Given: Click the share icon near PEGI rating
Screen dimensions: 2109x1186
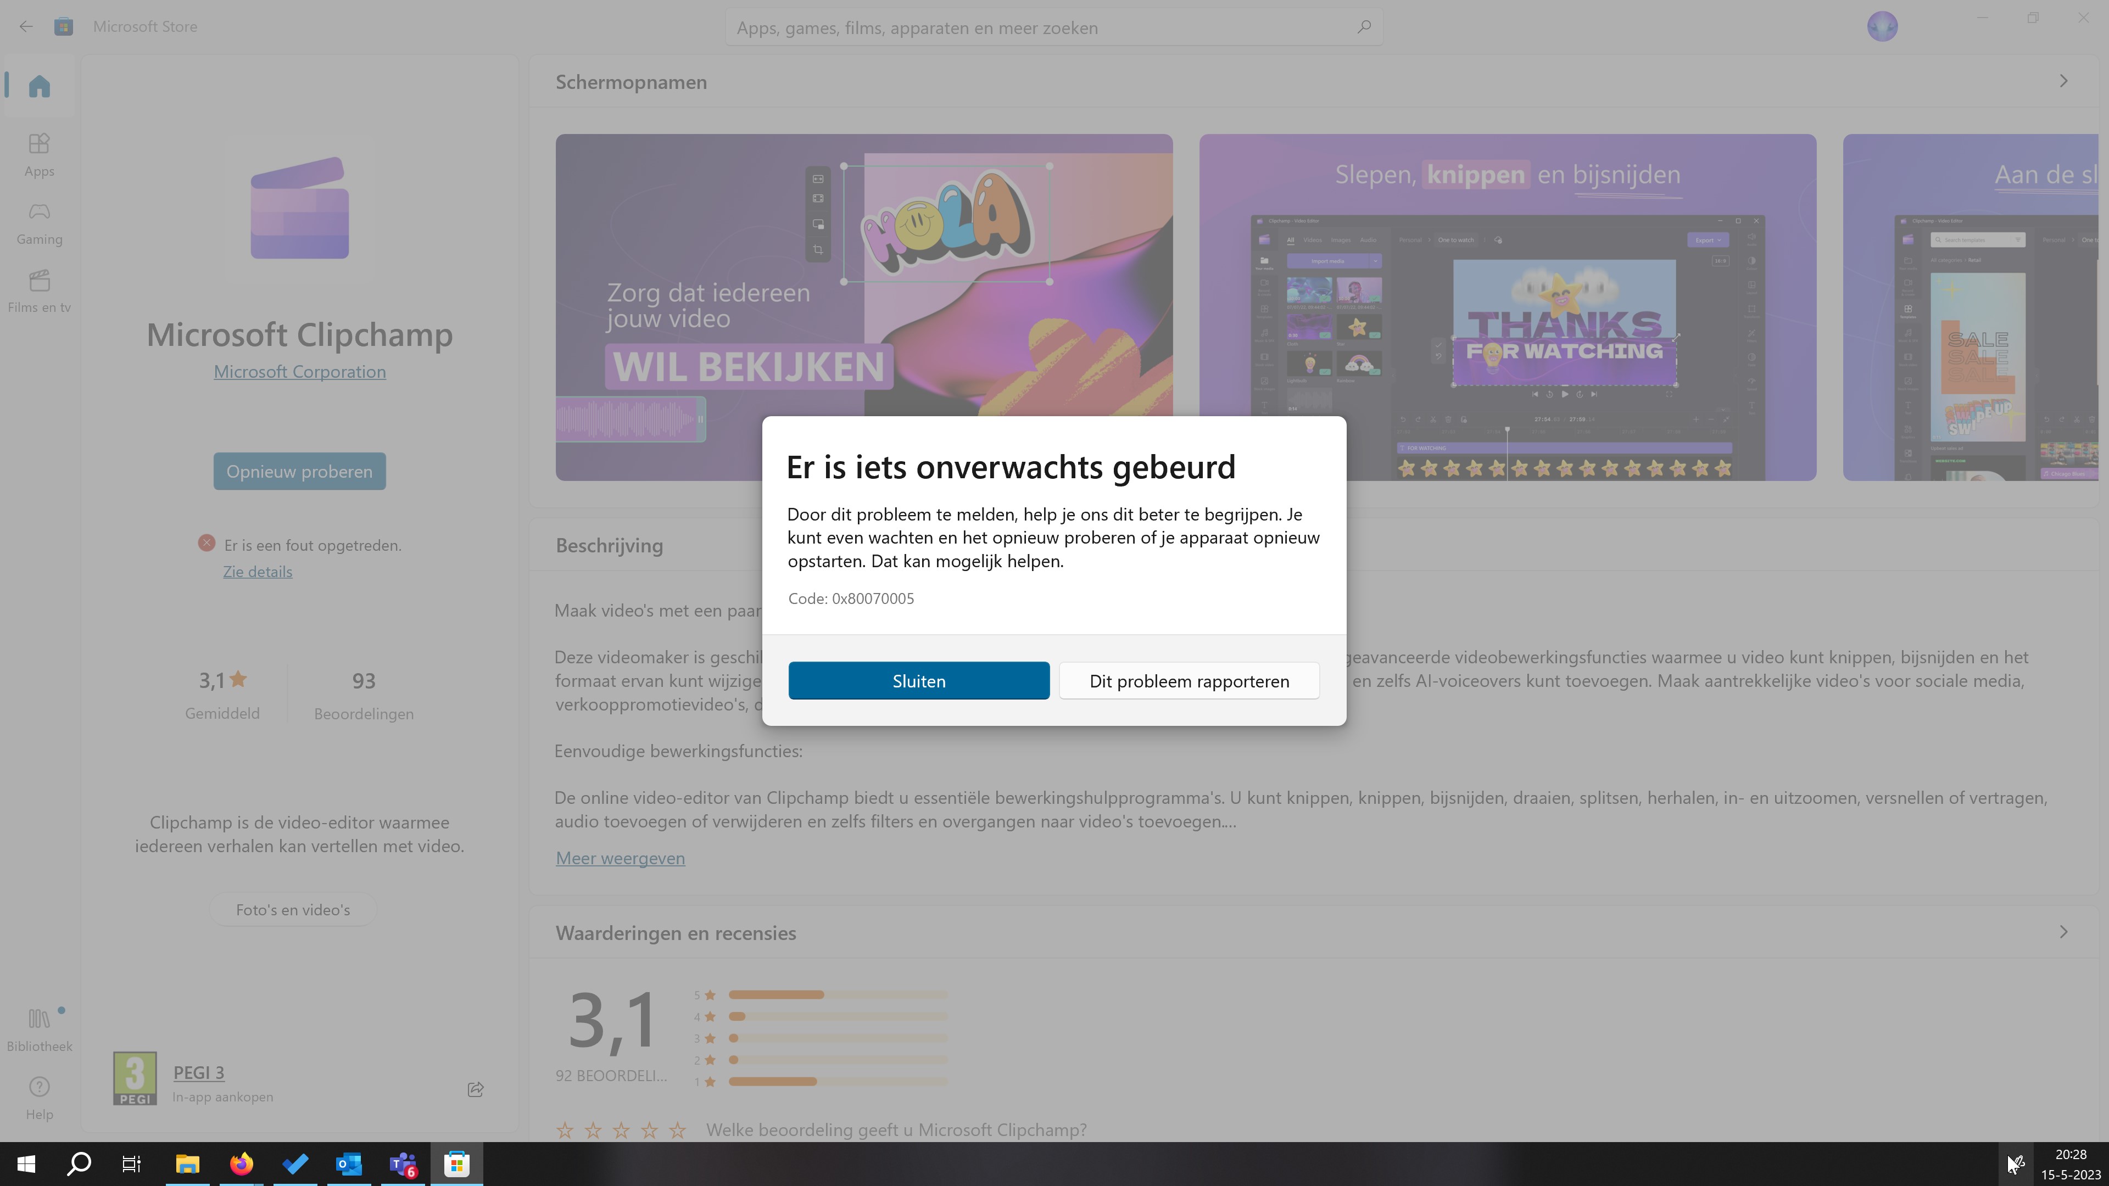Looking at the screenshot, I should 476,1089.
